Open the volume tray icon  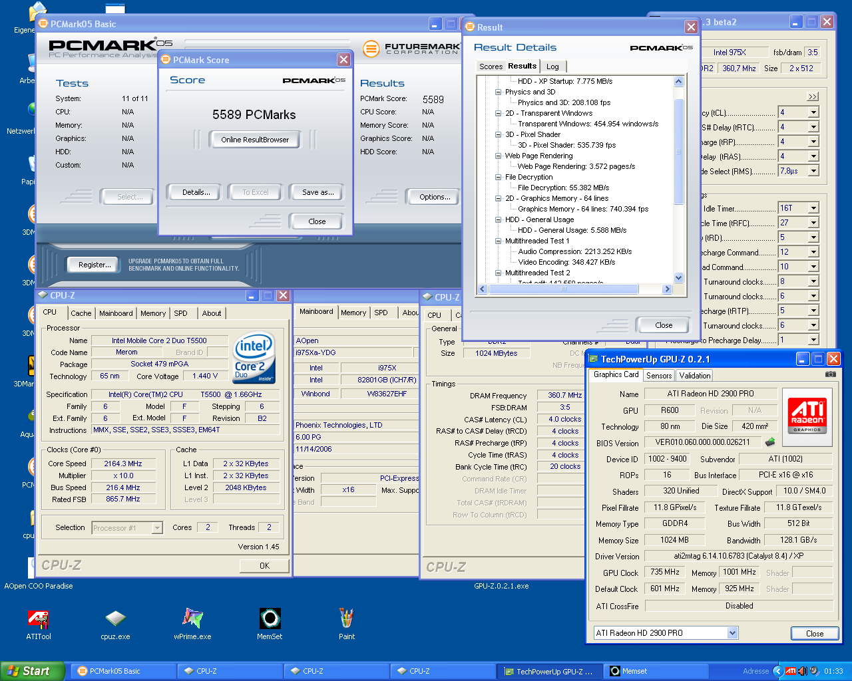point(802,671)
